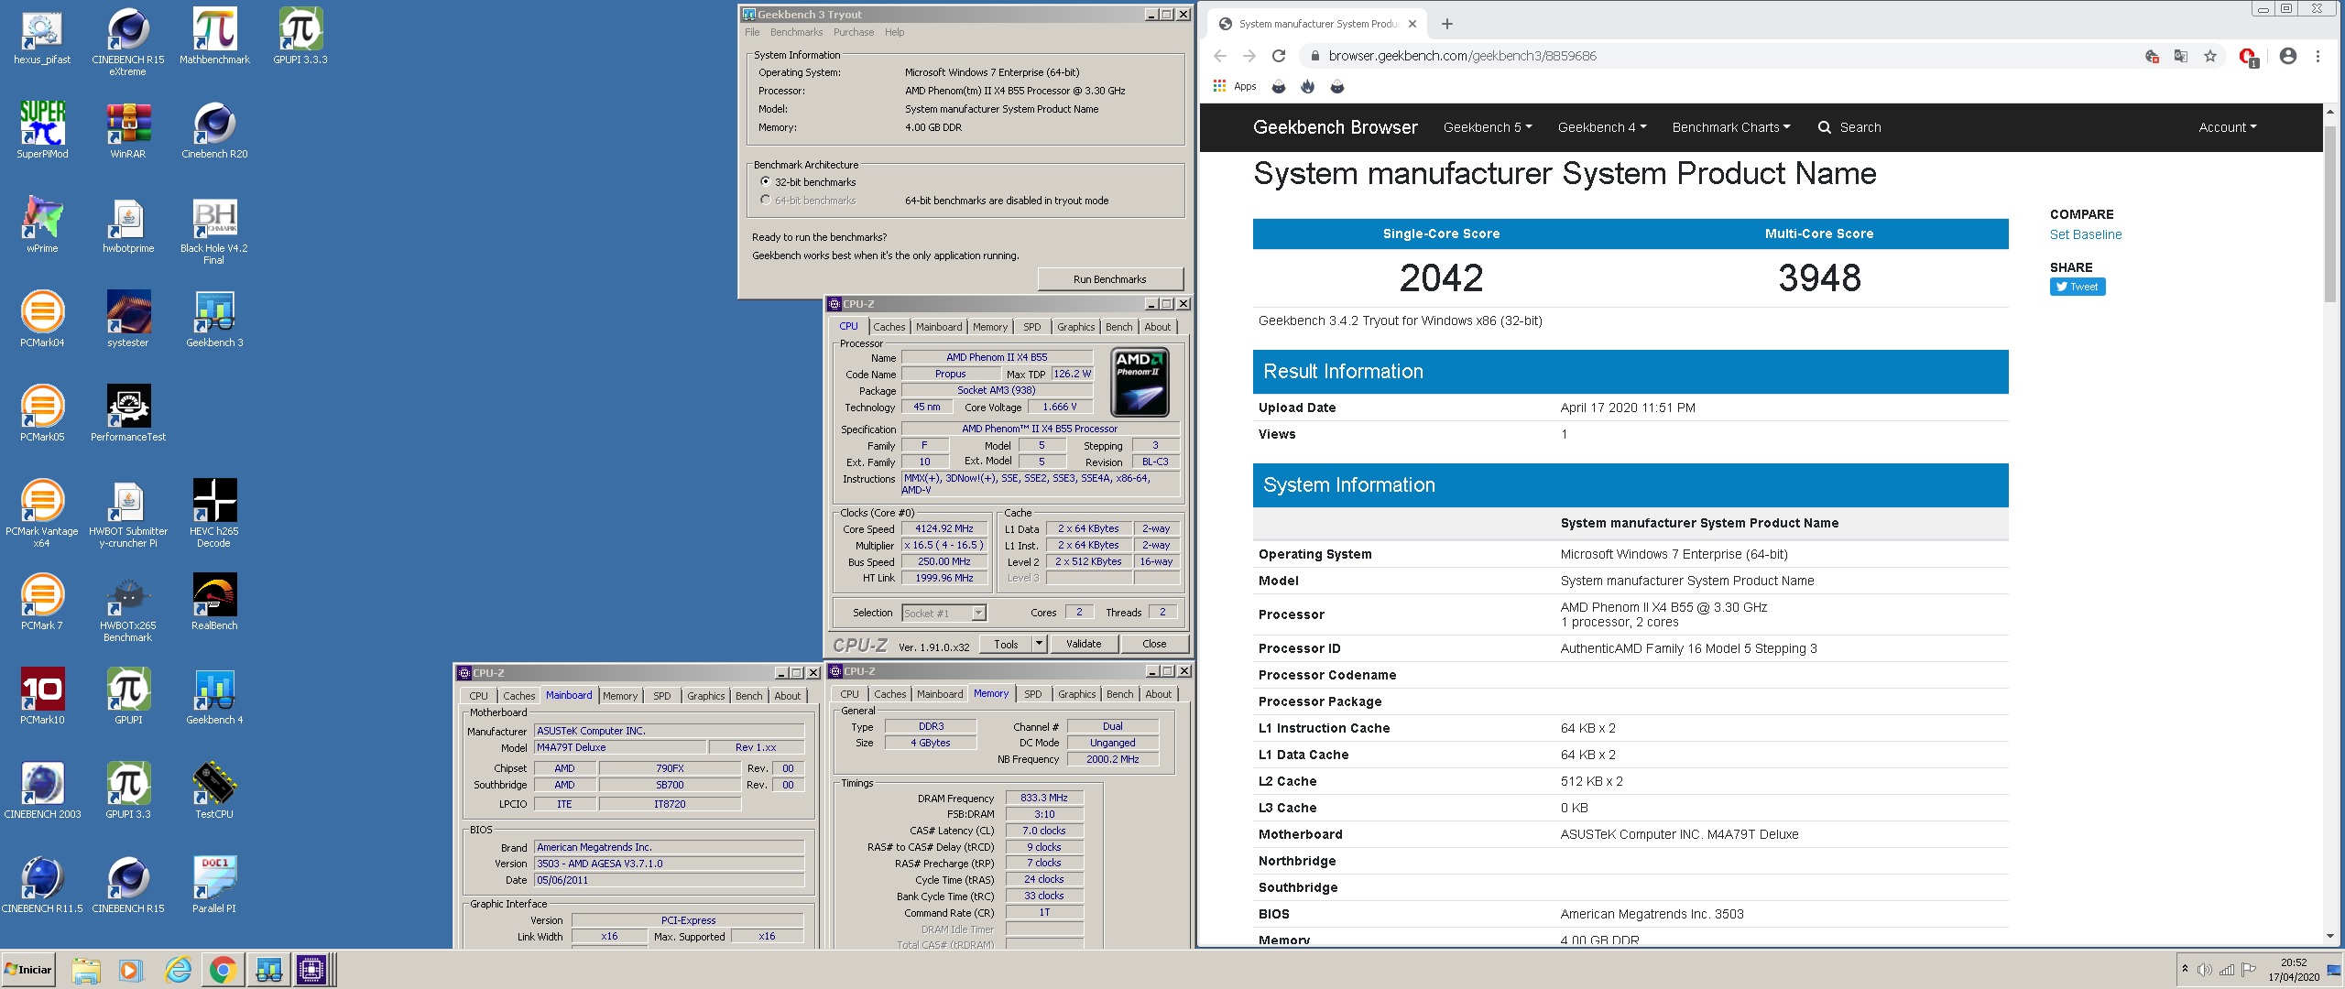2345x989 pixels.
Task: Click Search in the Geekbench Browser navbar
Action: [1849, 127]
